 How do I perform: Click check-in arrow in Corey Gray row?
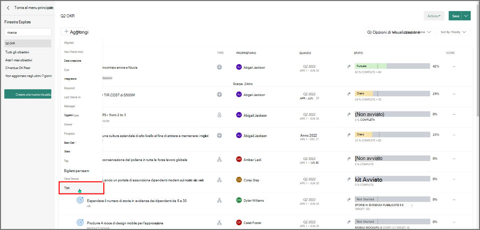point(349,179)
